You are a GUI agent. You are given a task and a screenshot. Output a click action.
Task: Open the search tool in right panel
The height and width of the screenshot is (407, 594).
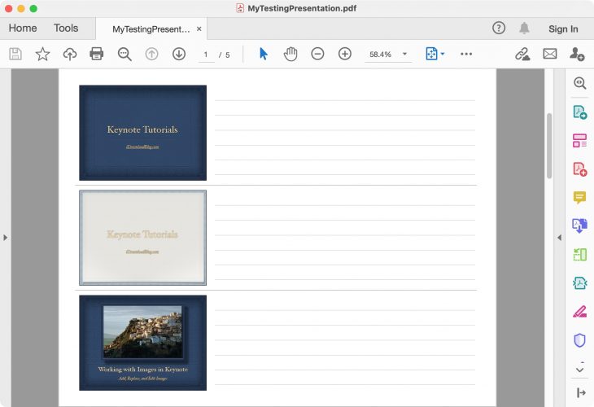click(579, 83)
